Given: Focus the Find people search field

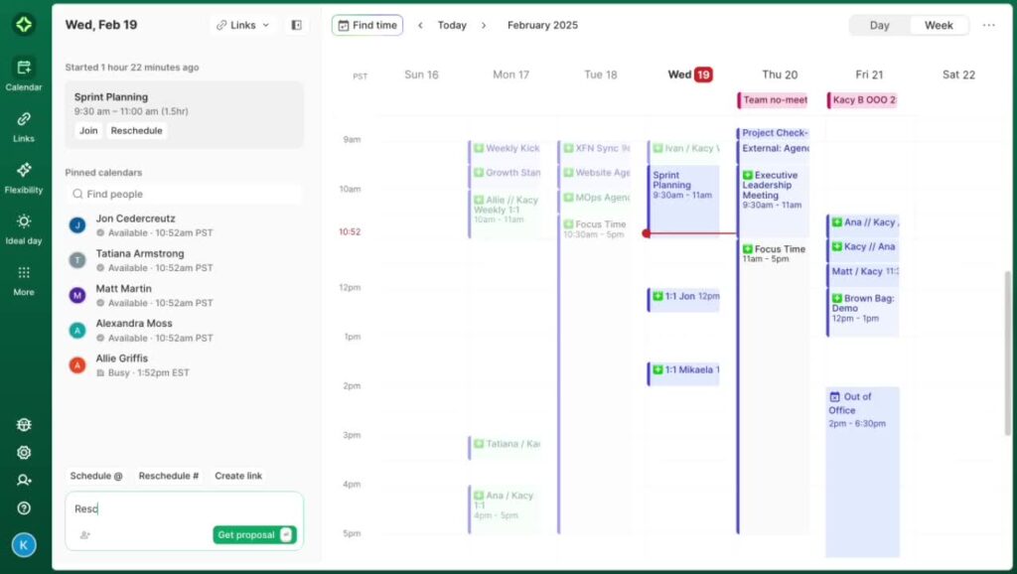Looking at the screenshot, I should [x=184, y=194].
